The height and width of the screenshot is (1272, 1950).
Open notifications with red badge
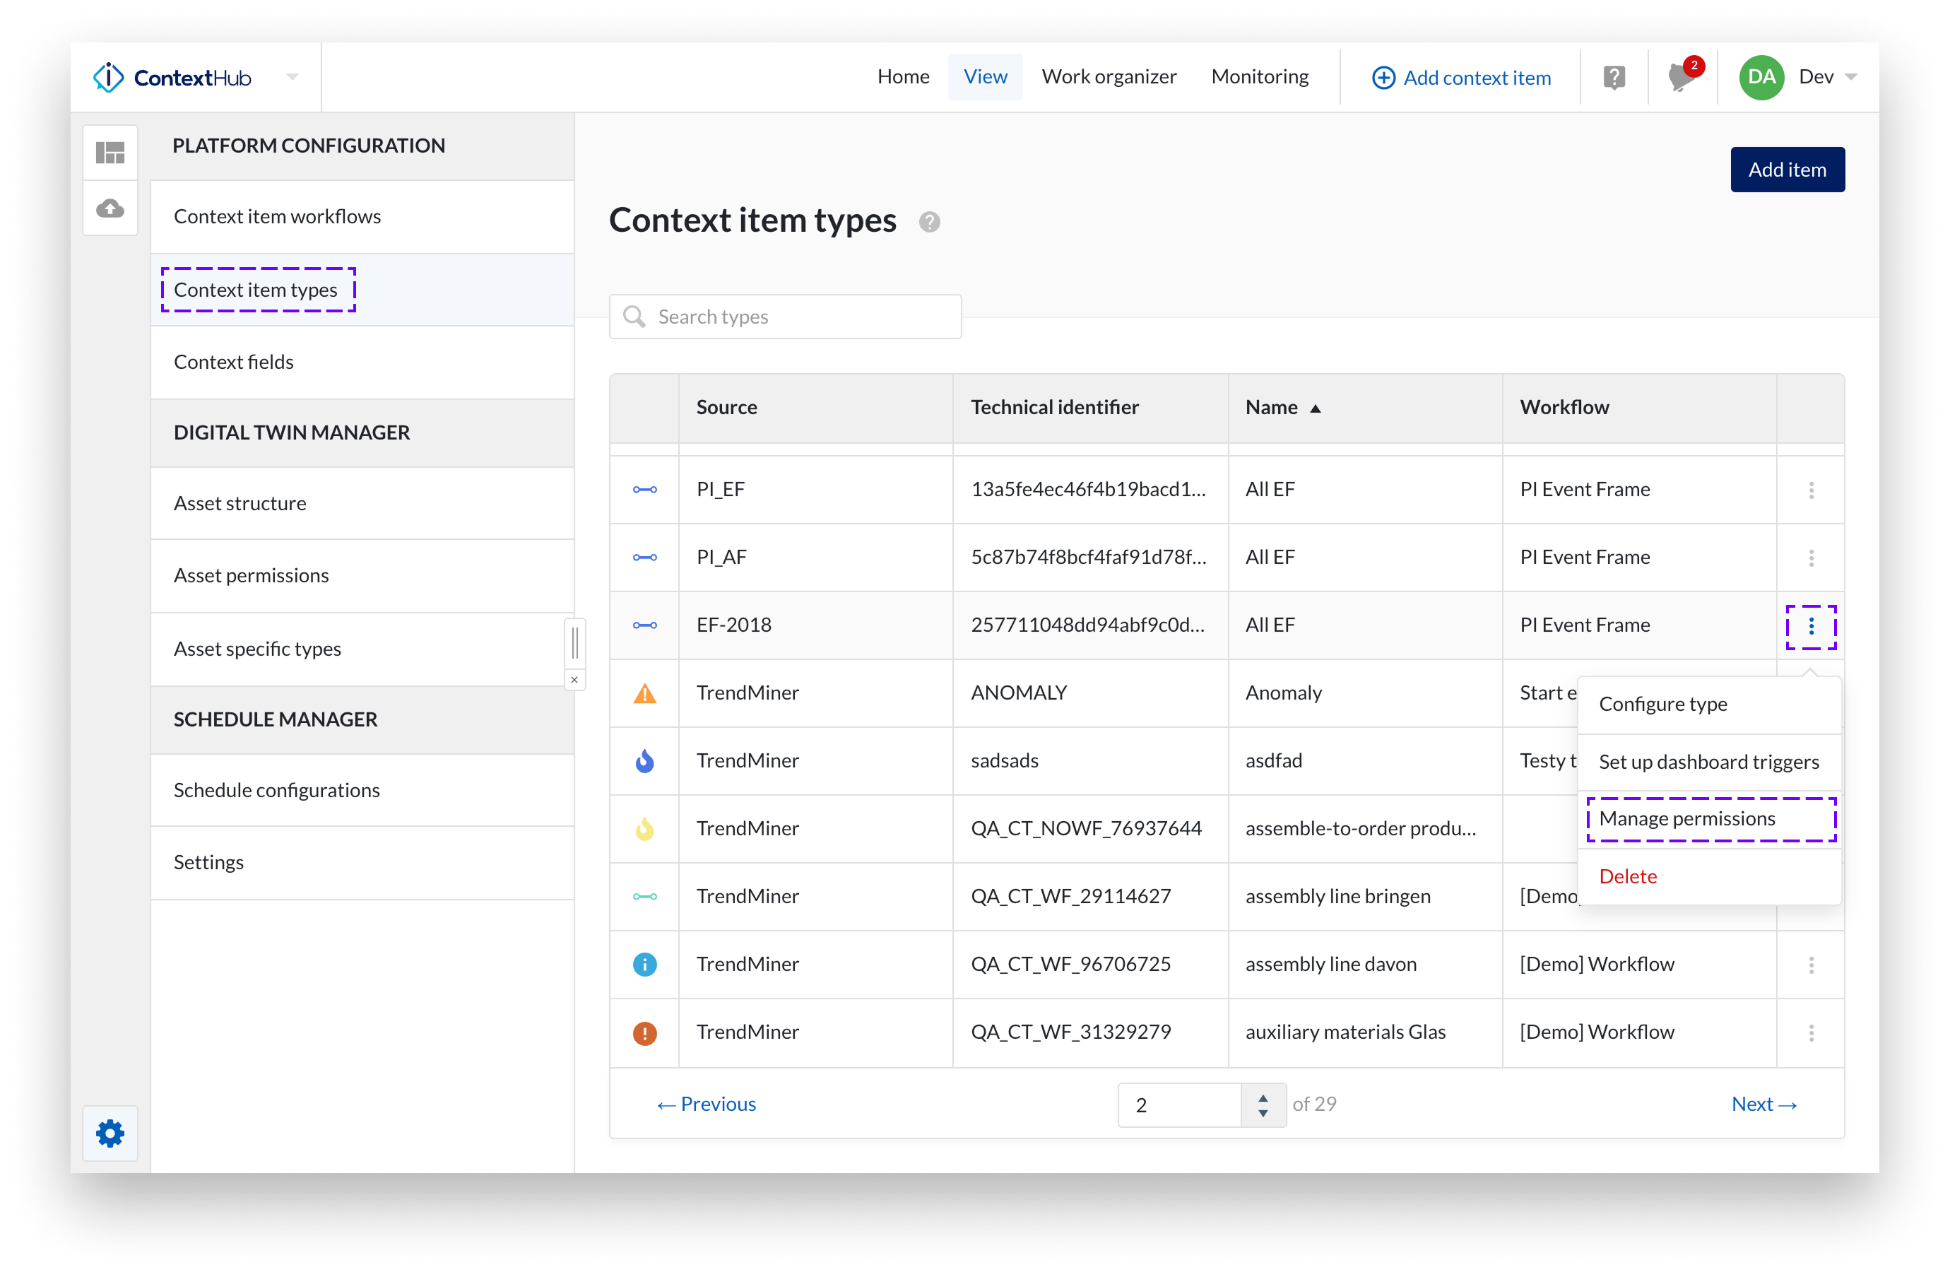1682,78
